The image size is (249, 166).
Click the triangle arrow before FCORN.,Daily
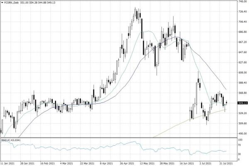pyautogui.click(x=2, y=3)
